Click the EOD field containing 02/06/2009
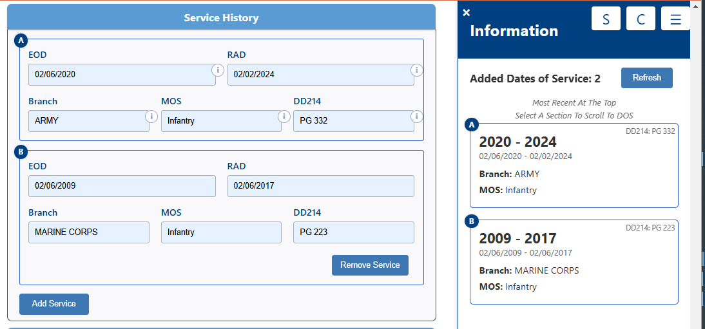705x329 pixels. click(x=122, y=186)
